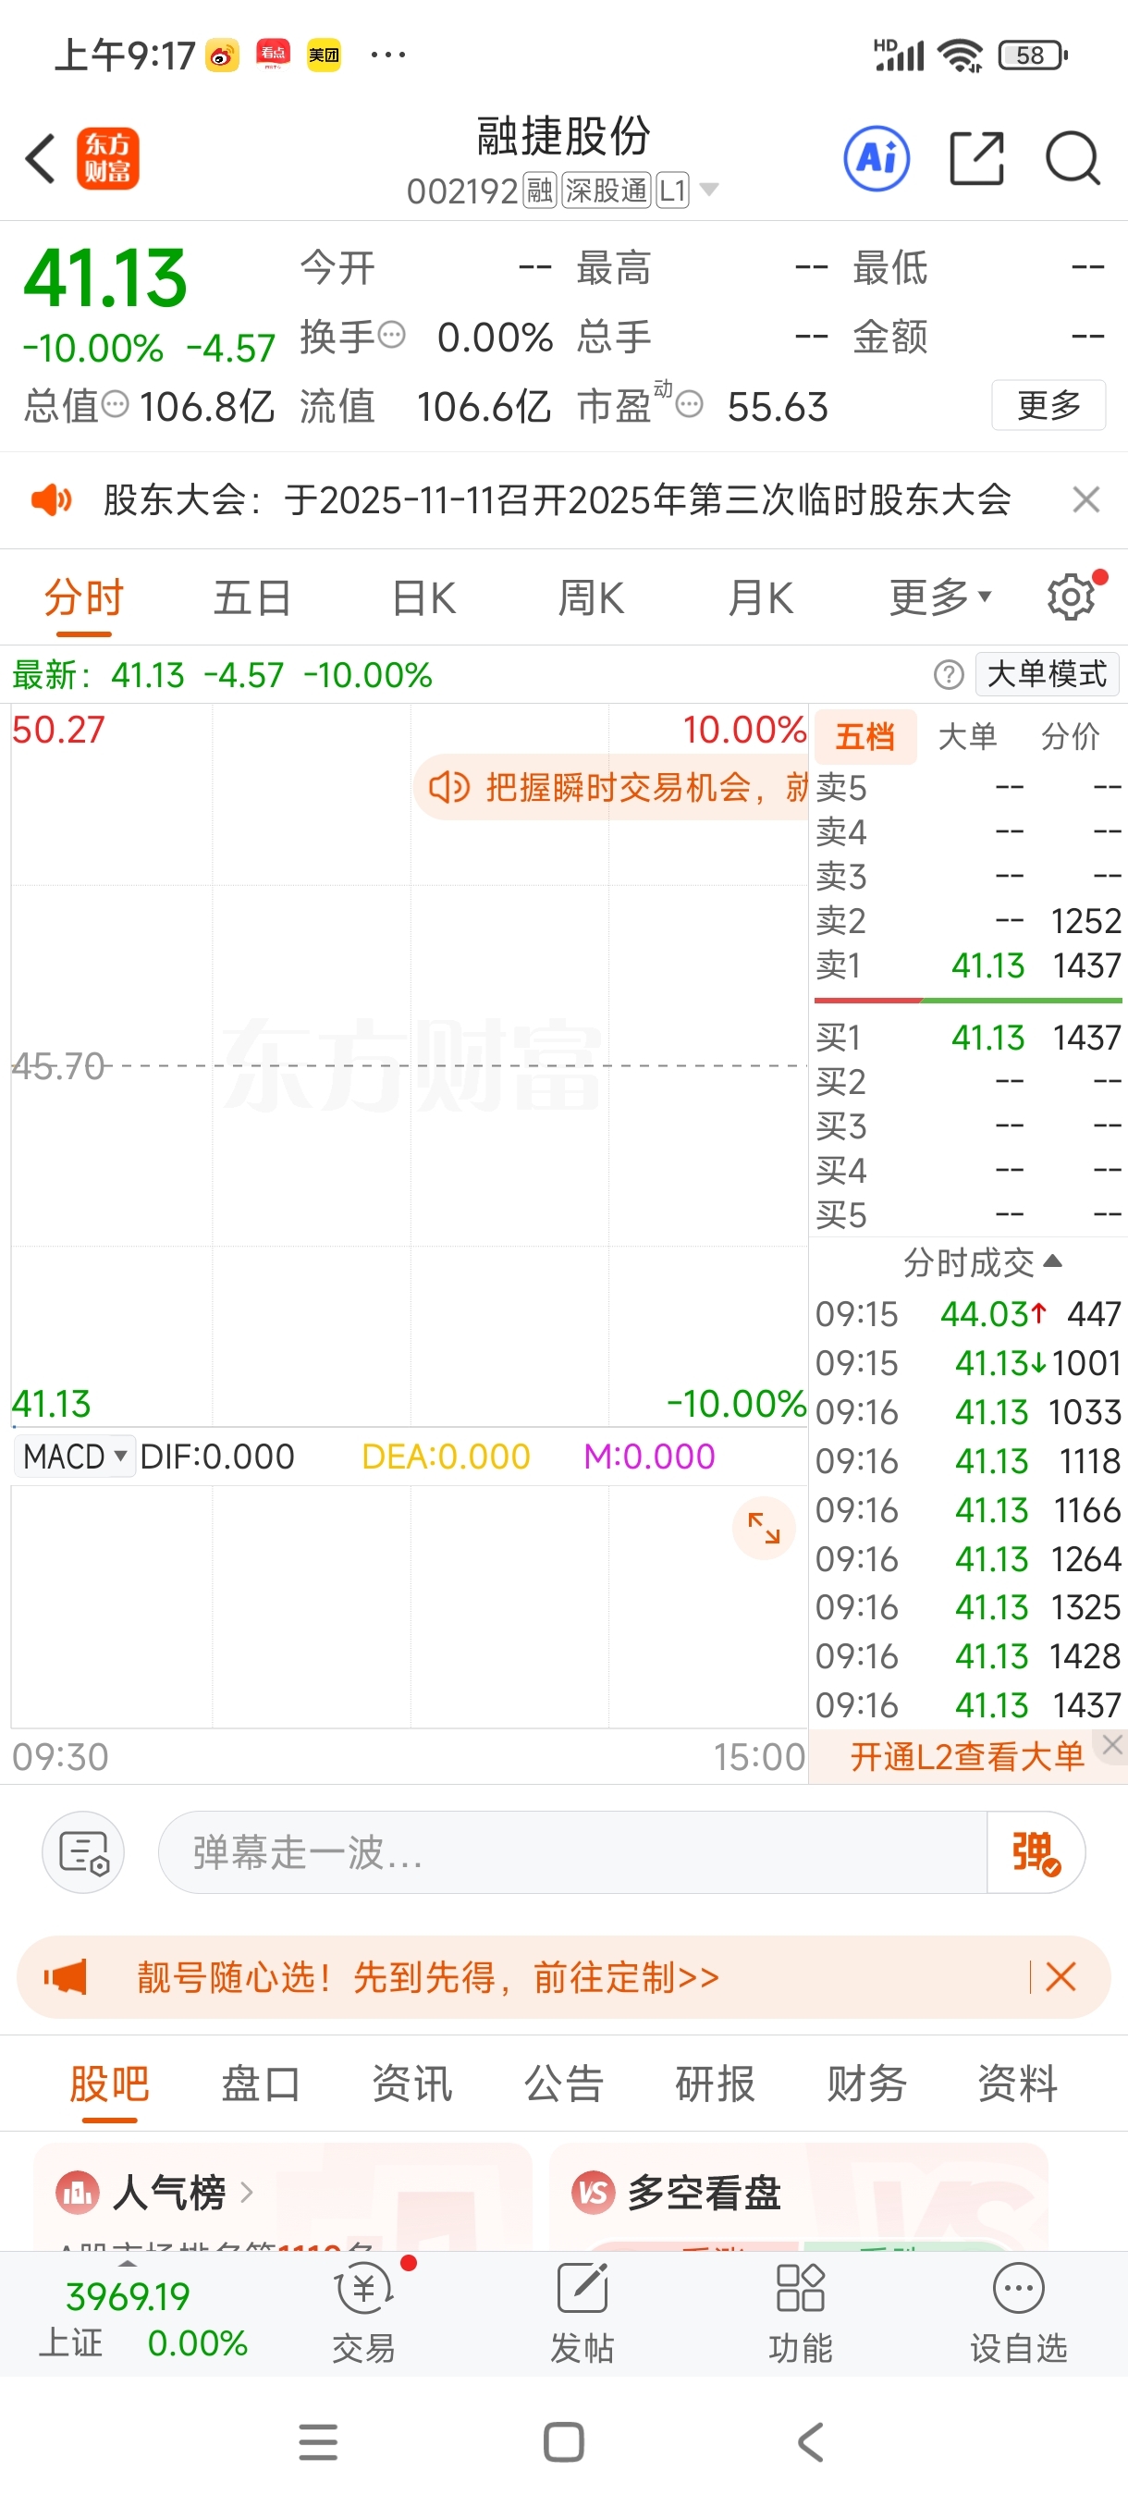Open the danmaku list settings icon
This screenshot has width=1128, height=2508.
pyautogui.click(x=84, y=1851)
